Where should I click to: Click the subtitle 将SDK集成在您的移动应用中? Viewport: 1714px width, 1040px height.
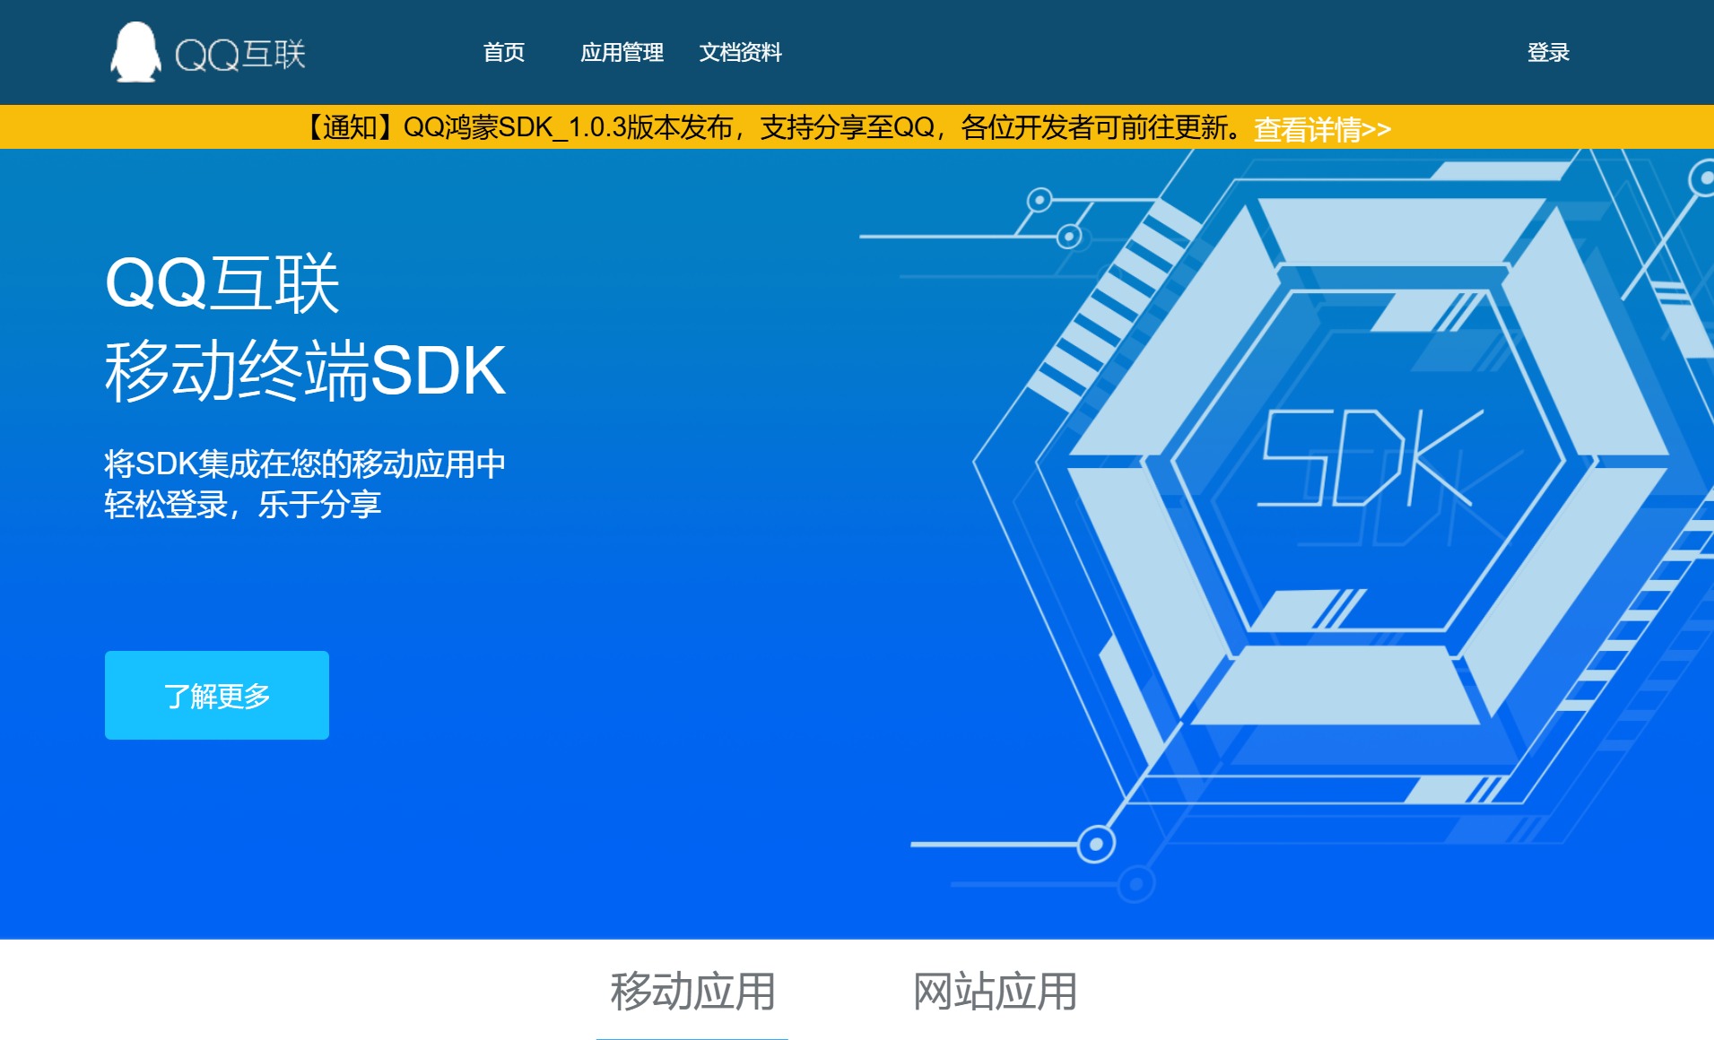305,464
